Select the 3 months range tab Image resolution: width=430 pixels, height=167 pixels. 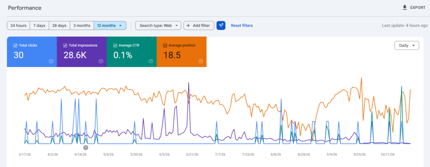tap(82, 26)
